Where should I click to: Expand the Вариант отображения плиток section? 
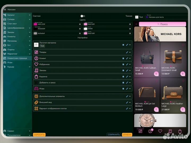point(130,108)
